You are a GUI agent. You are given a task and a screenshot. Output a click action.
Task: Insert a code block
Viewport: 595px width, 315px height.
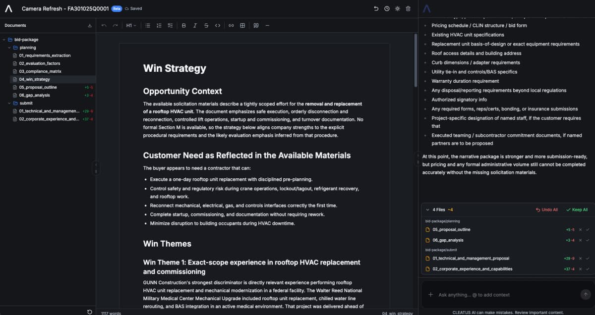click(218, 26)
